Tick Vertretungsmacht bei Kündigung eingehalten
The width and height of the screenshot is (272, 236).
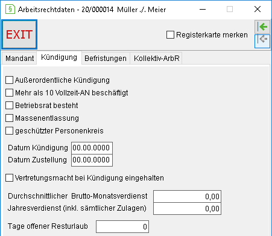click(x=9, y=178)
